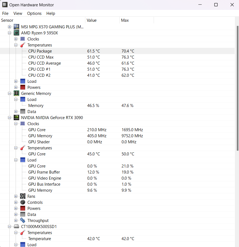This screenshot has height=247, width=239.
Task: Select the GPU Memory load 9.6 % row
Action: click(117, 190)
